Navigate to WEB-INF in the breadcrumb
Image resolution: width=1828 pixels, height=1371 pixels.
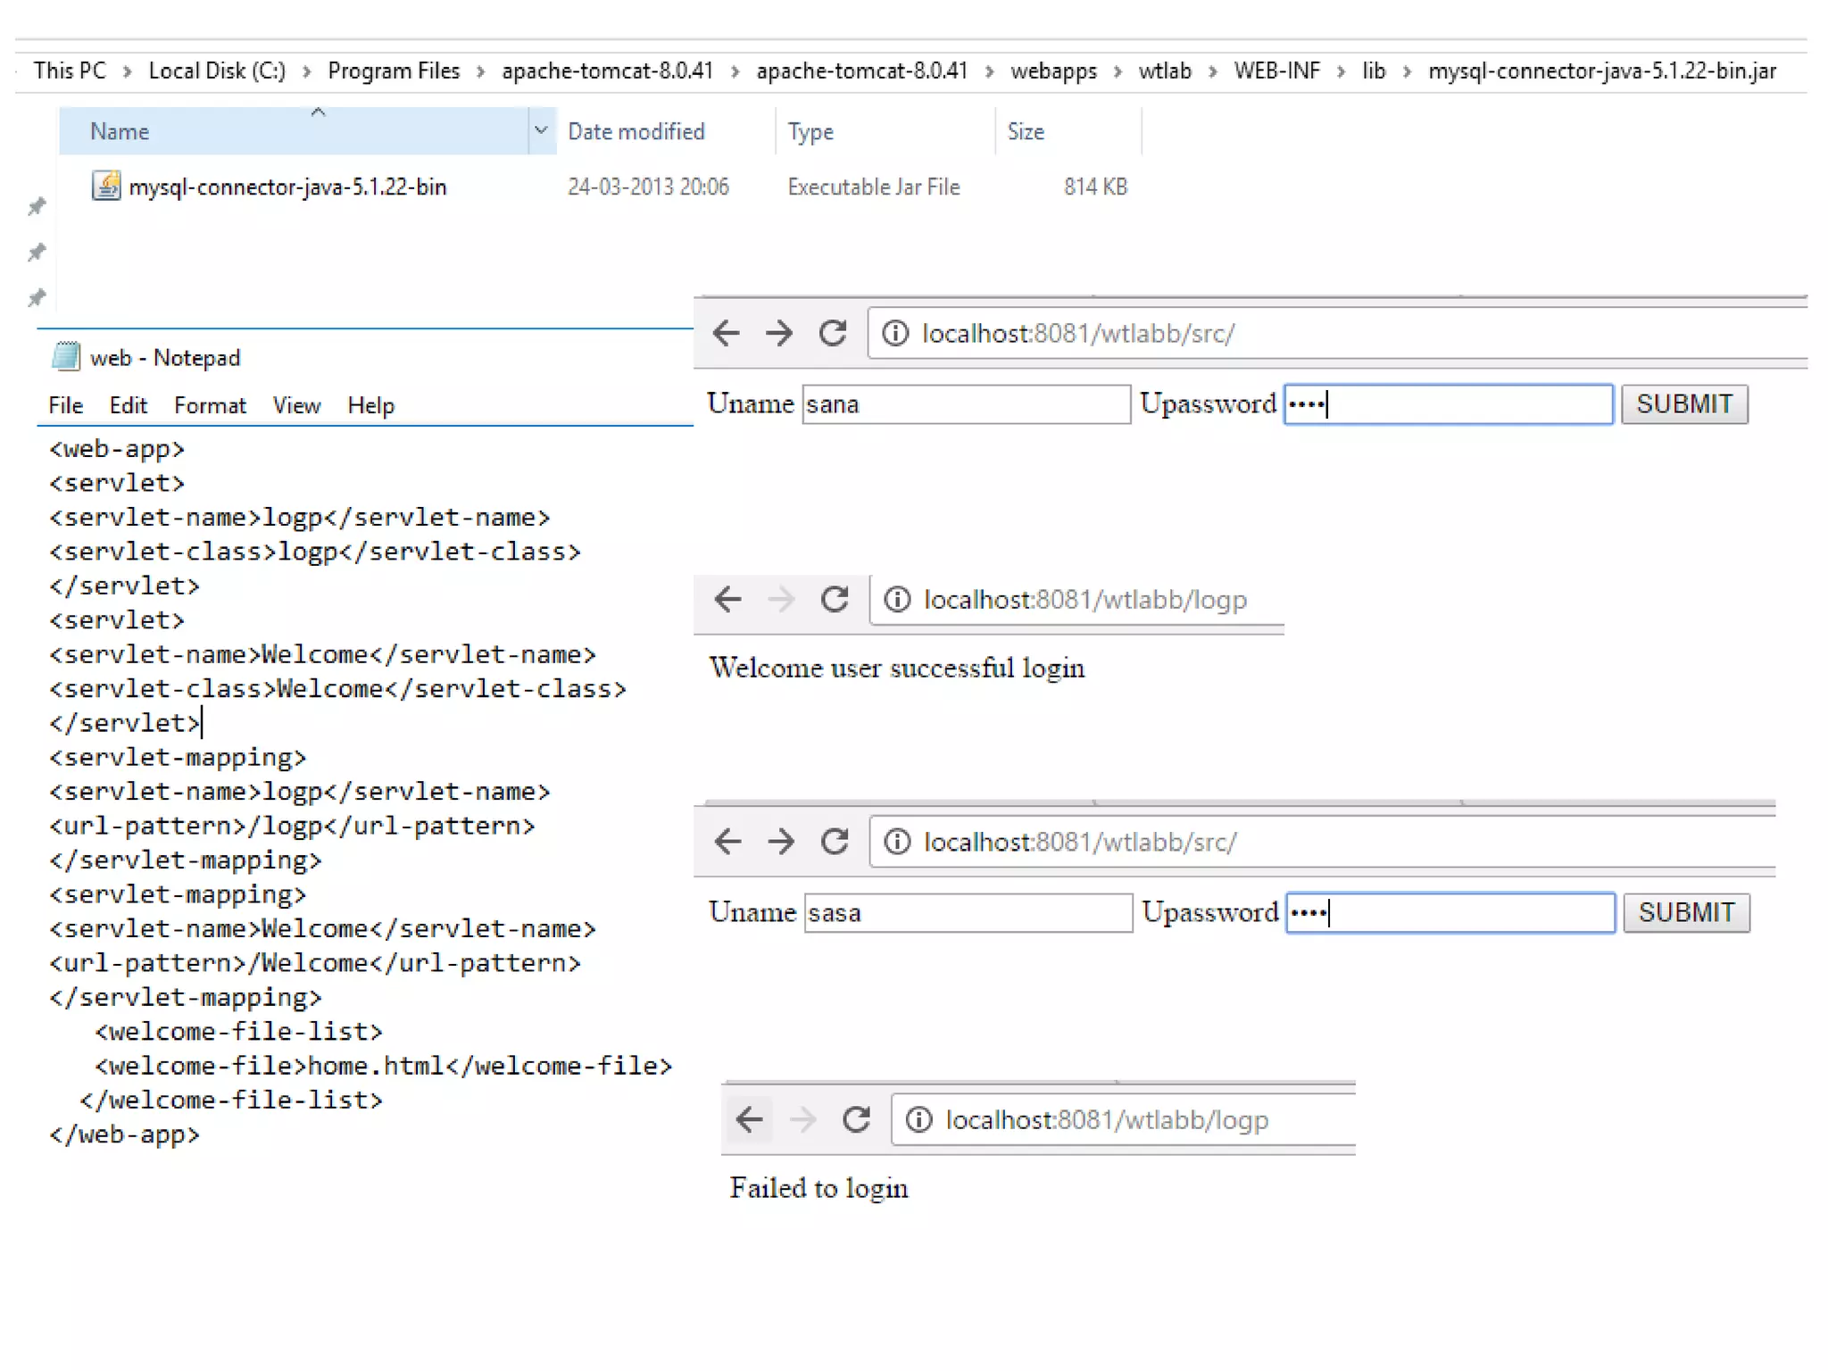click(1276, 71)
